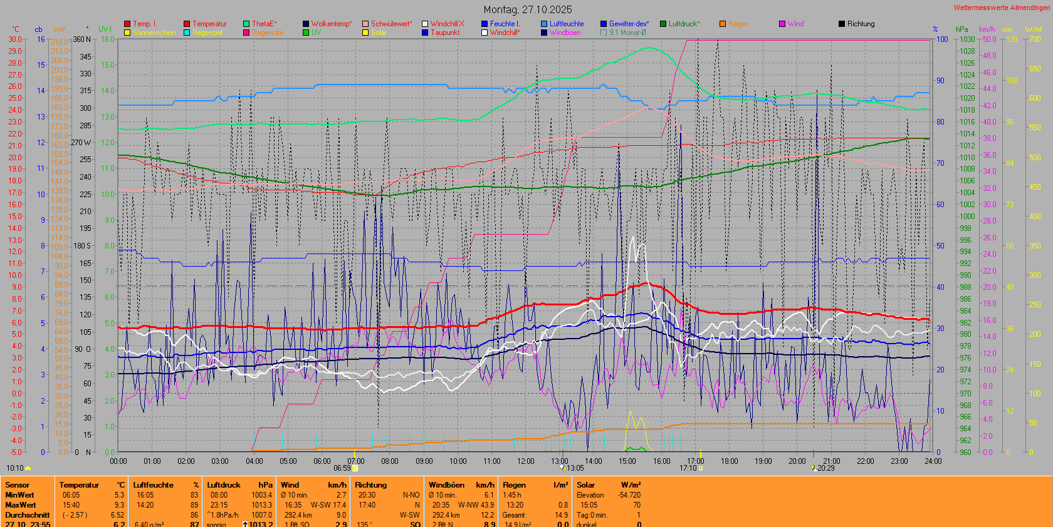Click the minimum temperature time 06:05
This screenshot has width=1053, height=527.
click(71, 495)
